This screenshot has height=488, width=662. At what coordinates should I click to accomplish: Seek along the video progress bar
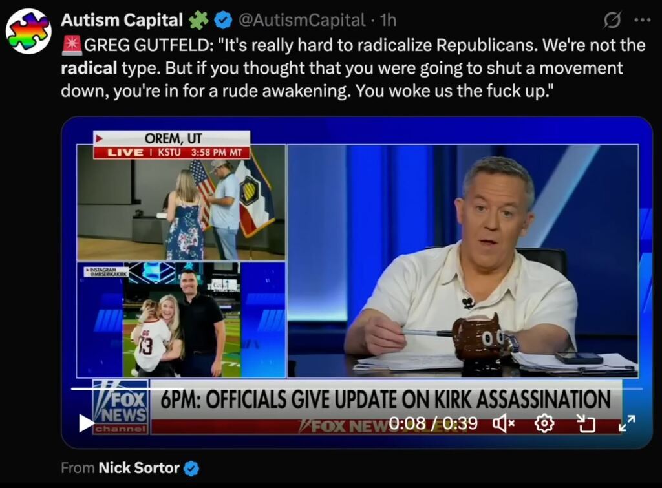click(x=357, y=388)
